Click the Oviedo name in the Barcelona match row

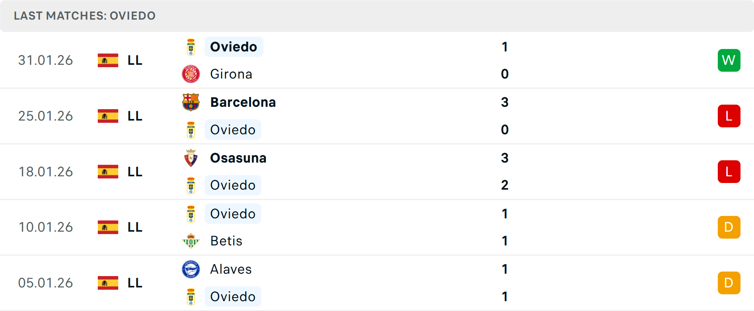coord(232,130)
